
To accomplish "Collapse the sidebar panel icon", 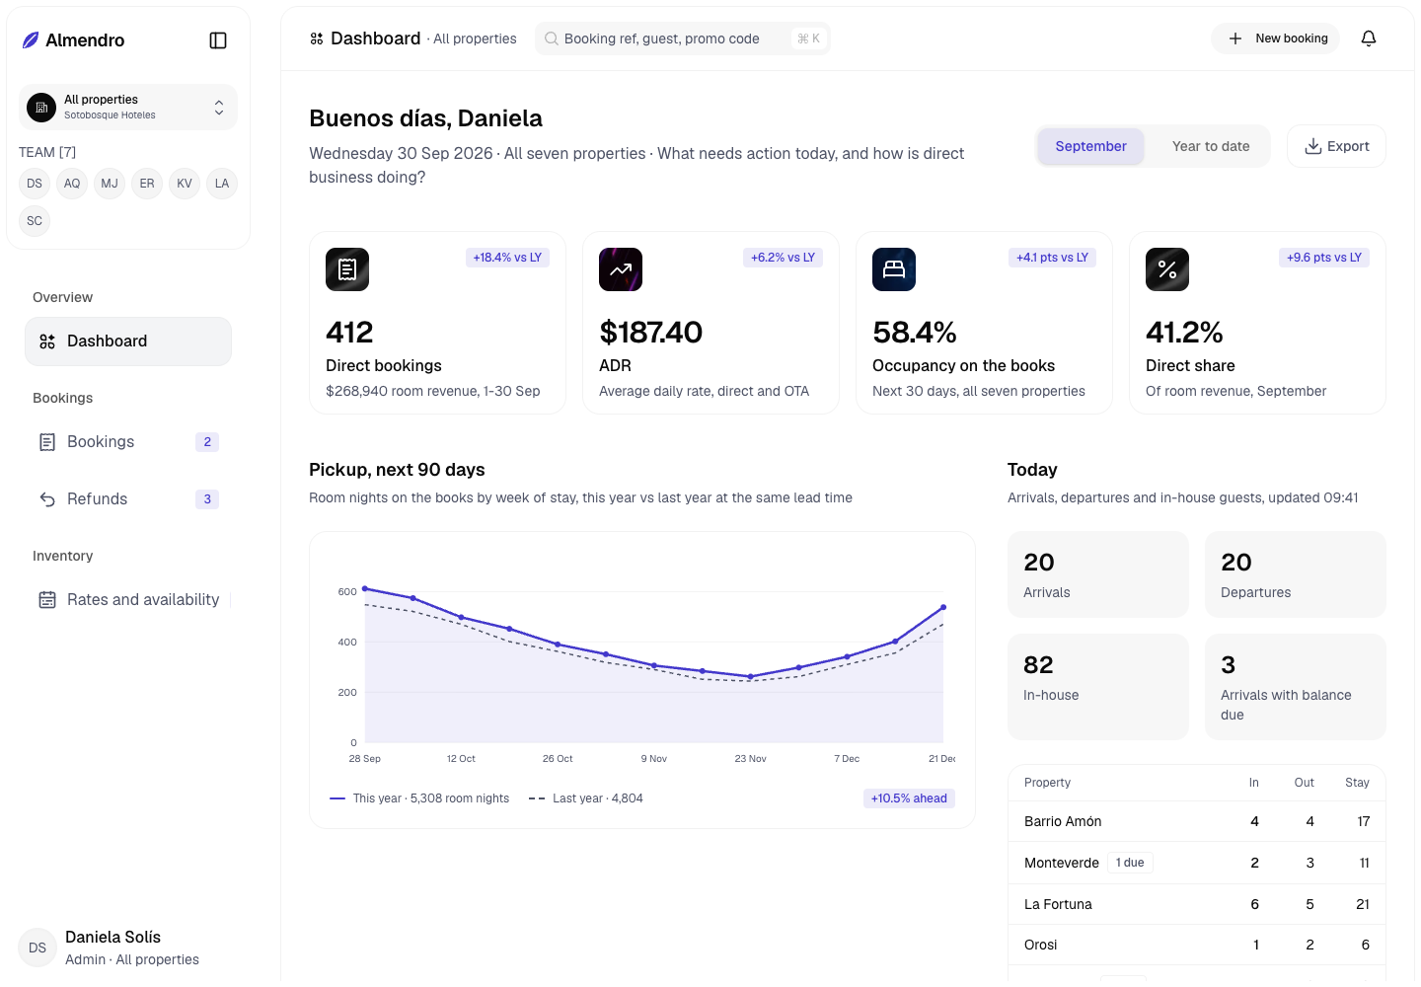I will coord(218,40).
